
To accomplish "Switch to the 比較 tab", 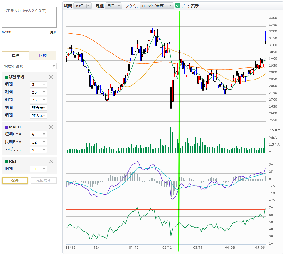I will [43, 56].
